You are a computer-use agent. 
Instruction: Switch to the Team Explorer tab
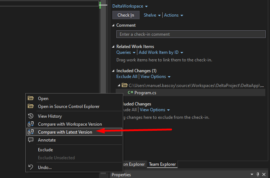[162, 164]
